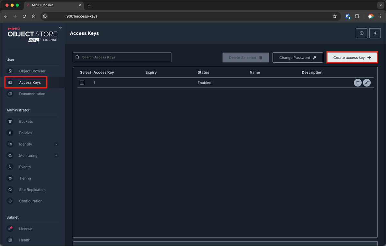The height and width of the screenshot is (246, 386).
Task: Click the pencil edit icon for access key 1
Action: (367, 83)
